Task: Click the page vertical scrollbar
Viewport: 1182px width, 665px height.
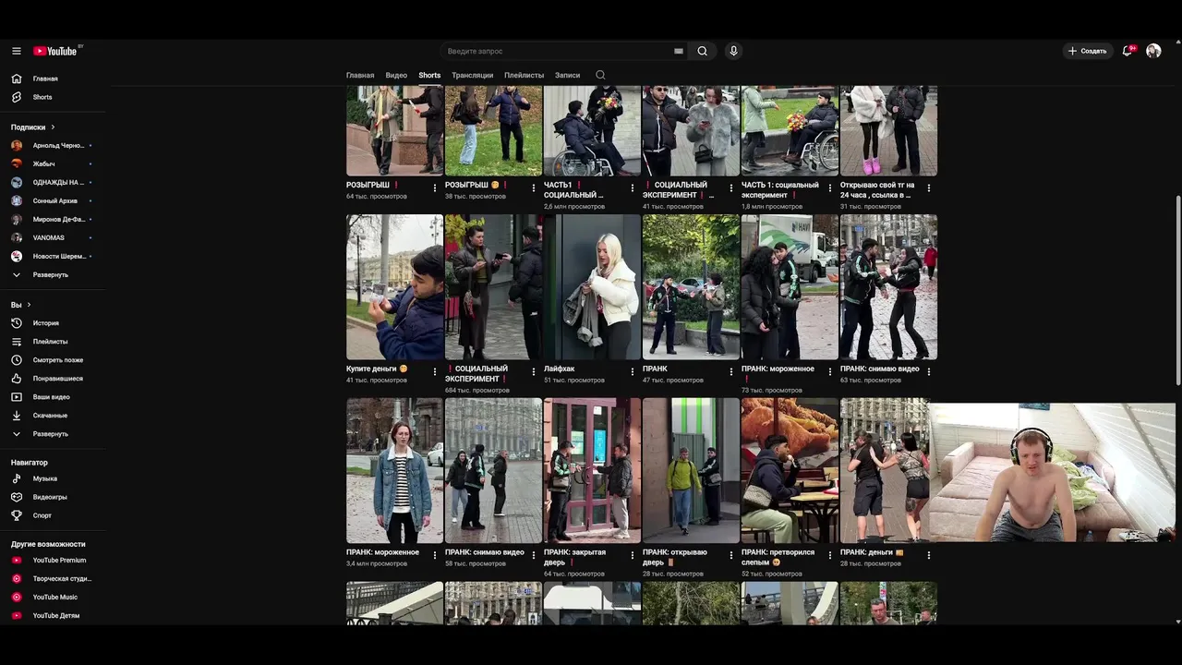Action: 1177,292
